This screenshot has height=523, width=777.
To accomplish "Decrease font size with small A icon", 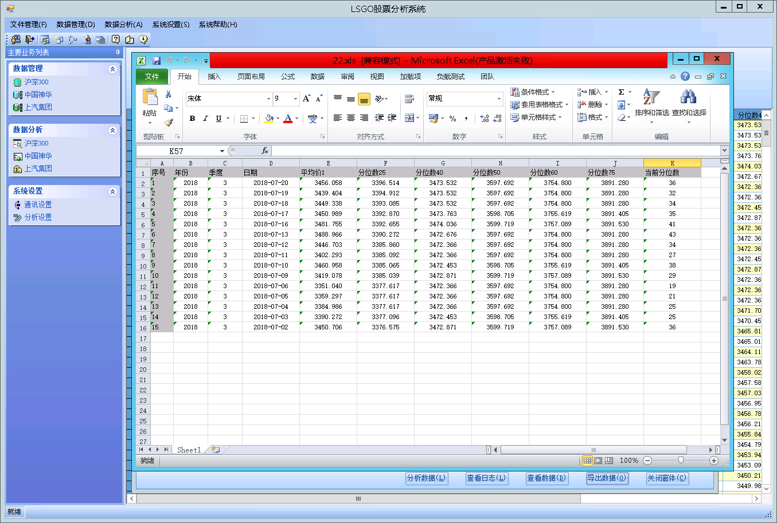I will pos(319,99).
